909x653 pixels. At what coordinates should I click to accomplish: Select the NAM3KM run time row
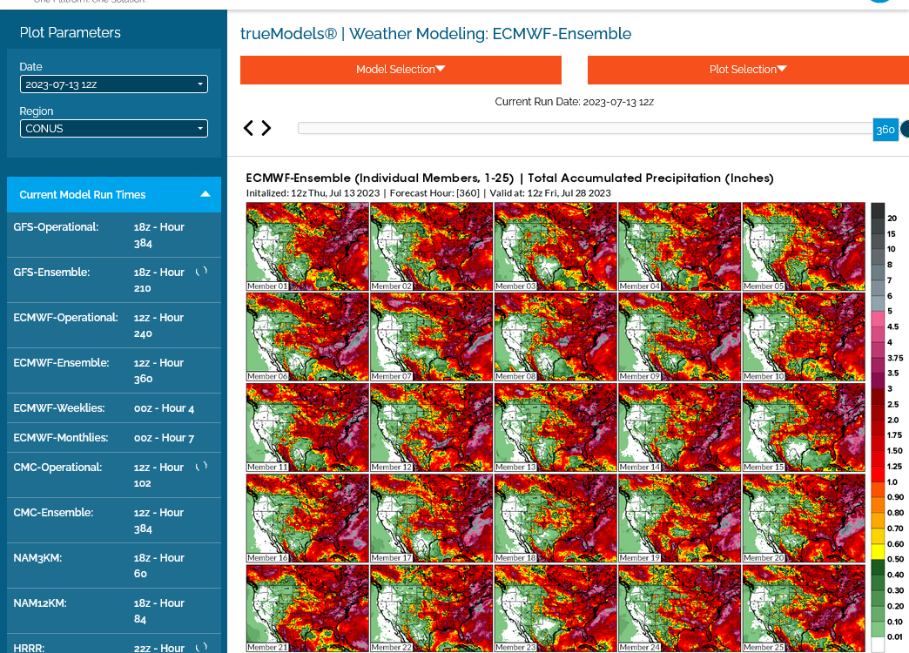[113, 565]
